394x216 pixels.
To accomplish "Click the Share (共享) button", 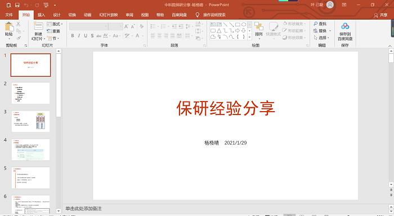I will tap(380, 15).
